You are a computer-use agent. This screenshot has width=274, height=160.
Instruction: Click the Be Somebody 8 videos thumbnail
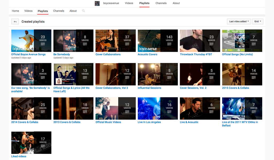pos(73,41)
